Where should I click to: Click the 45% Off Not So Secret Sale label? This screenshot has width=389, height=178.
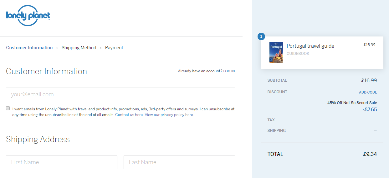352,103
